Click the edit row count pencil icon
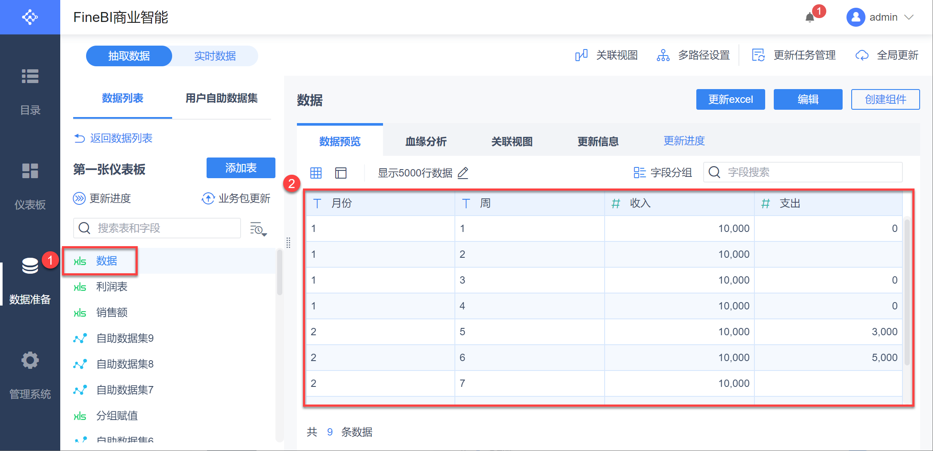The image size is (933, 451). pyautogui.click(x=463, y=173)
